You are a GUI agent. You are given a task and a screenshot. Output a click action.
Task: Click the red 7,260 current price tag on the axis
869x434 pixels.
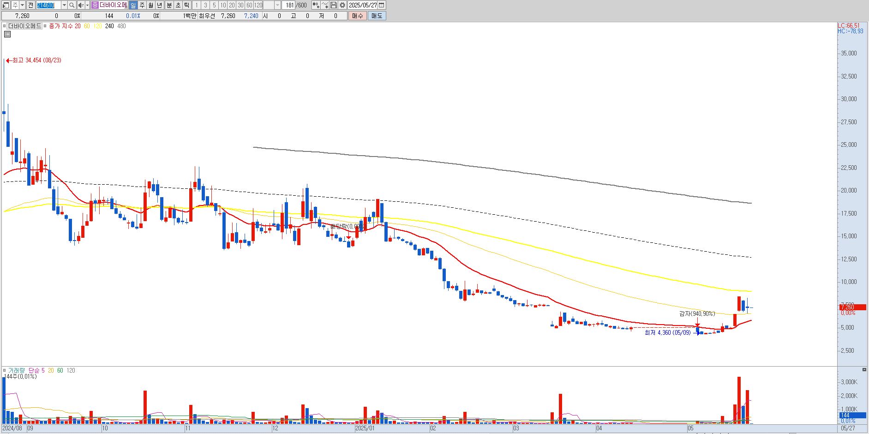point(852,307)
